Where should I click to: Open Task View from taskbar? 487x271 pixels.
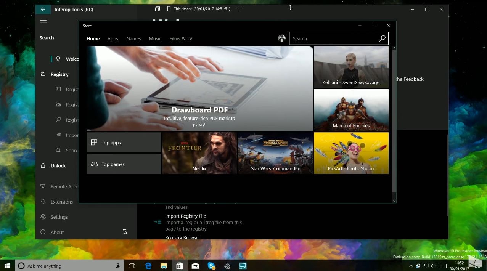click(x=132, y=266)
